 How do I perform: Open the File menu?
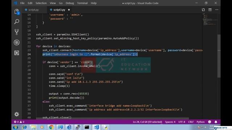tap(22, 3)
